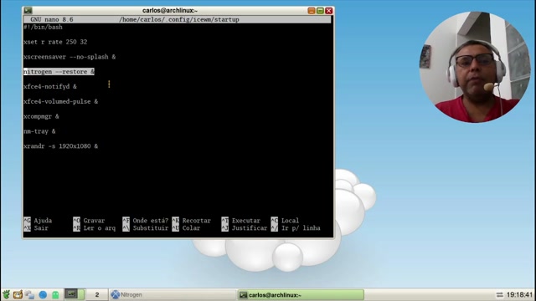The width and height of the screenshot is (536, 301).
Task: Click the nano shortcut 'Colar'
Action: (191, 228)
